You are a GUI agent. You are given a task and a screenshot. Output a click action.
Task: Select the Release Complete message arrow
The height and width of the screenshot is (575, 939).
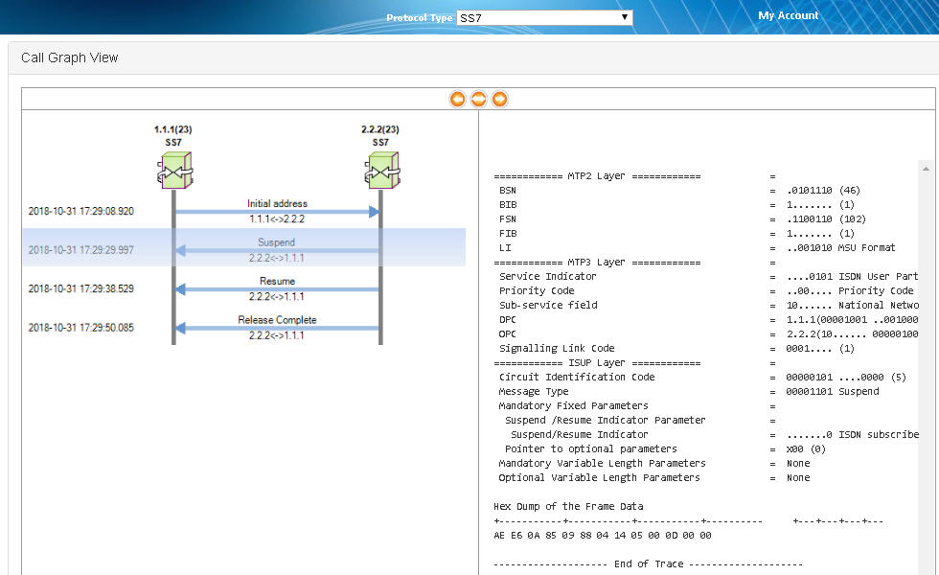point(277,328)
